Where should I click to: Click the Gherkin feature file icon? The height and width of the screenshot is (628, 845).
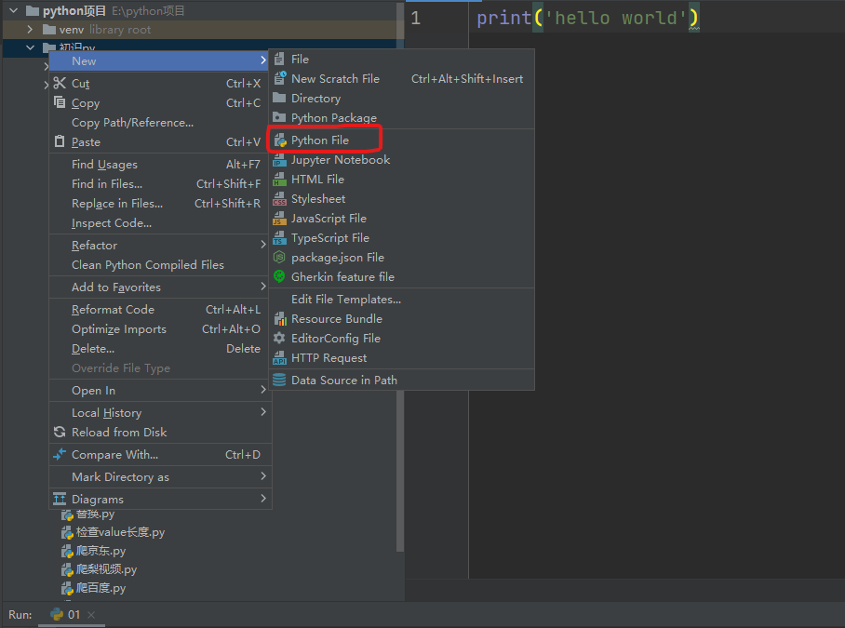tap(280, 277)
